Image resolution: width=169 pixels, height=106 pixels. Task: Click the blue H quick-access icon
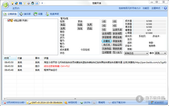pos(21,3)
